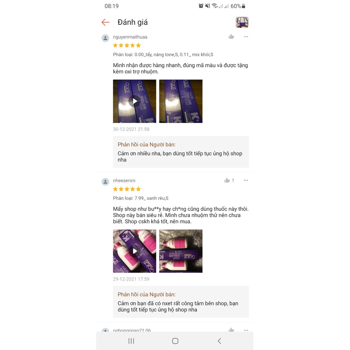Screen dimensions: 350x350
Task: Tap the Android home button
Action: pos(175,341)
